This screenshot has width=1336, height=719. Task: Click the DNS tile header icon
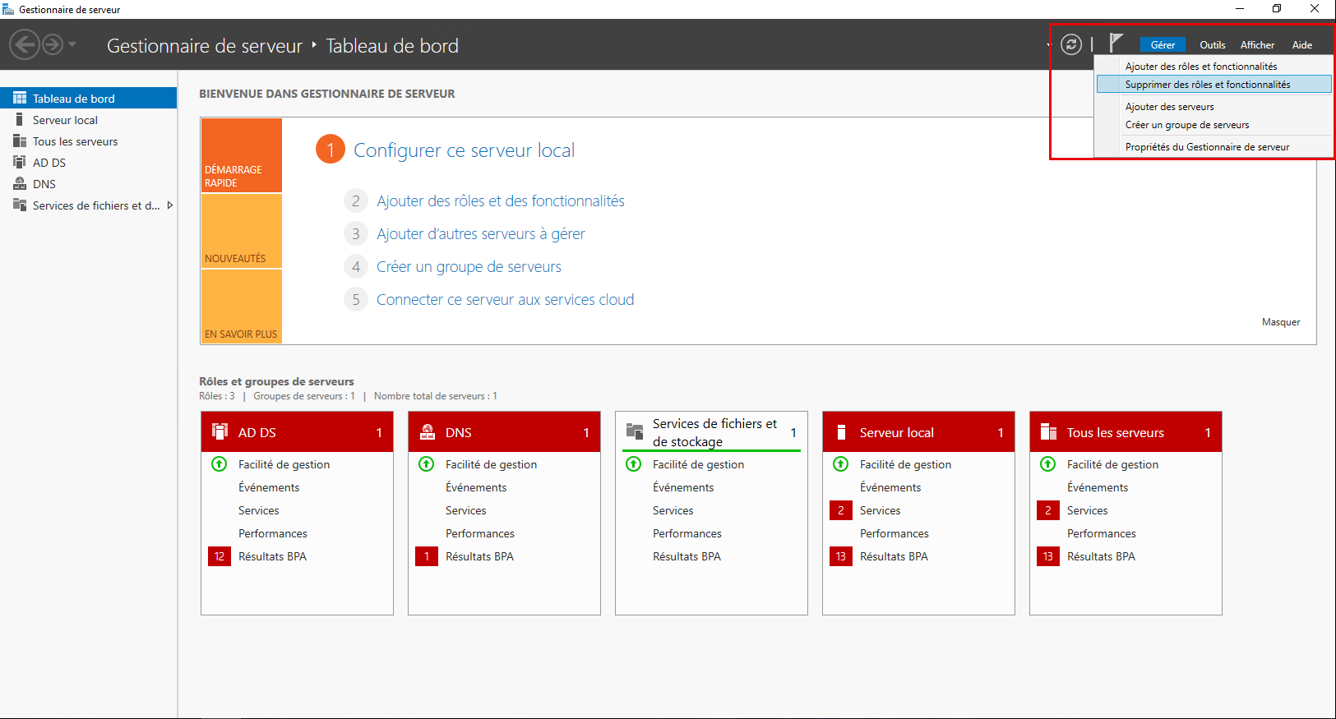428,431
